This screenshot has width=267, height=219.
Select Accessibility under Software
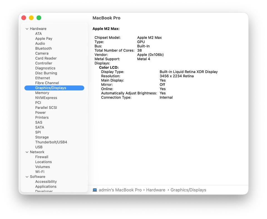coord(46,182)
